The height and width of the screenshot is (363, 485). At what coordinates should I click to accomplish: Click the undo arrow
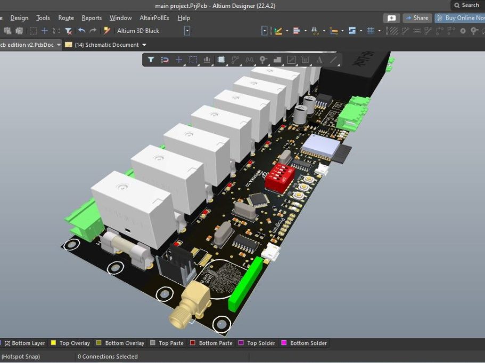click(x=81, y=30)
